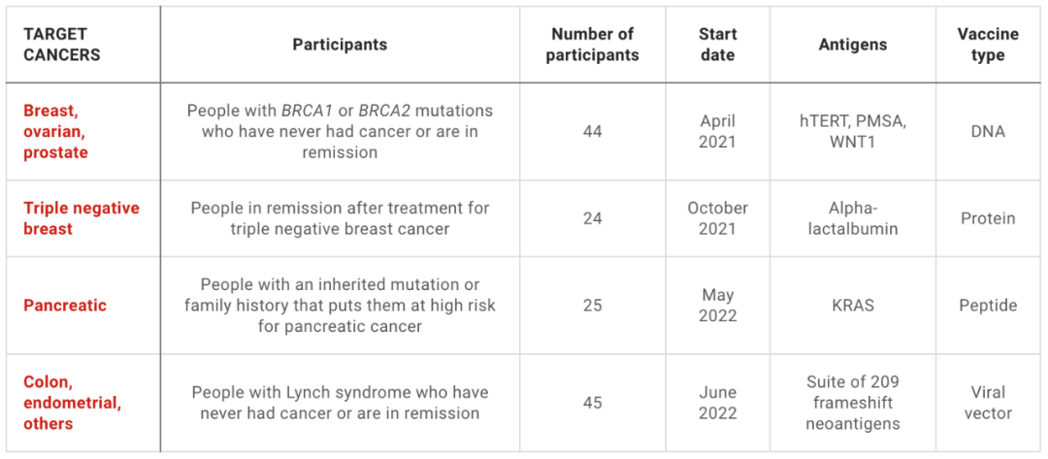
Task: Select the Number of participants header
Action: [x=592, y=45]
